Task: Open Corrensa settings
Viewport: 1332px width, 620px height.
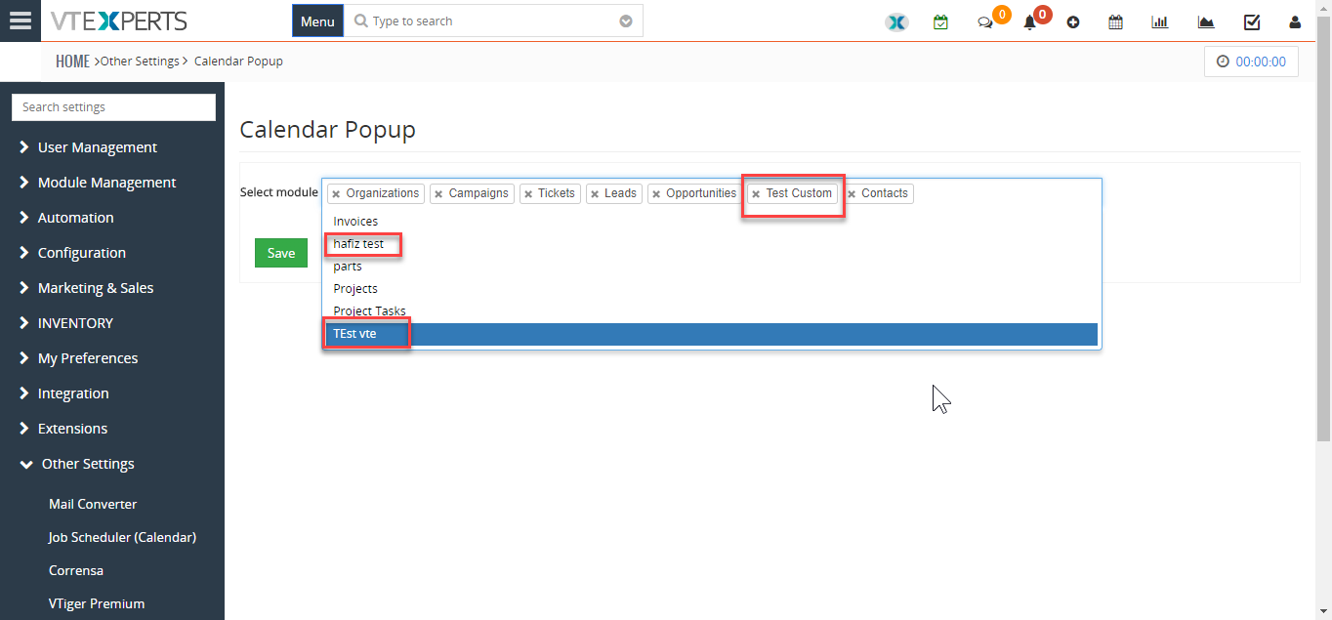Action: (76, 570)
